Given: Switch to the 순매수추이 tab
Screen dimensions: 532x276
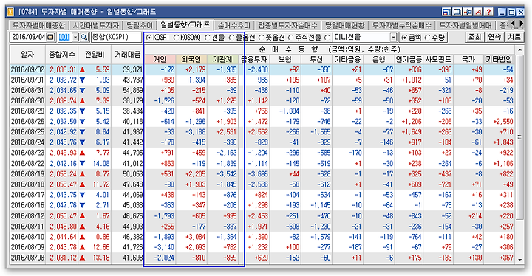Looking at the screenshot, I should pos(233,25).
